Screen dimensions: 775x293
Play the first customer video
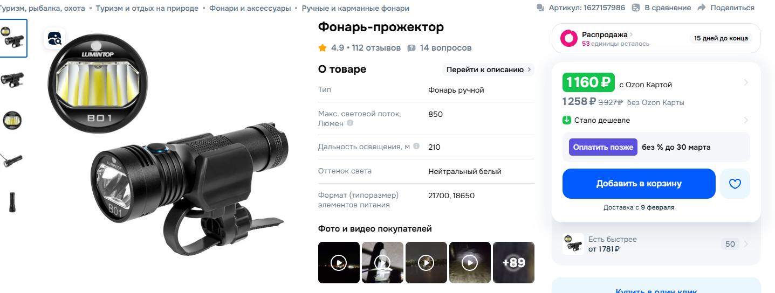[x=339, y=262]
